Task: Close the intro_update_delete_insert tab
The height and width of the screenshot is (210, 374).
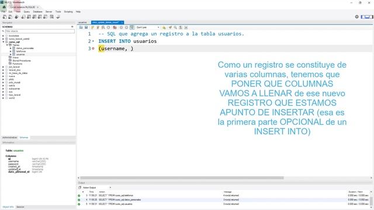Action: point(122,22)
